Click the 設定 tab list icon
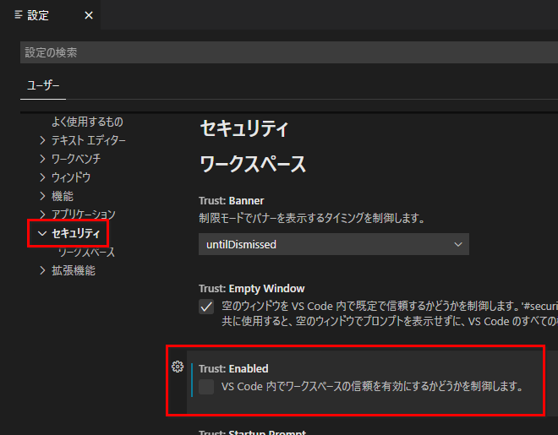 [x=19, y=14]
